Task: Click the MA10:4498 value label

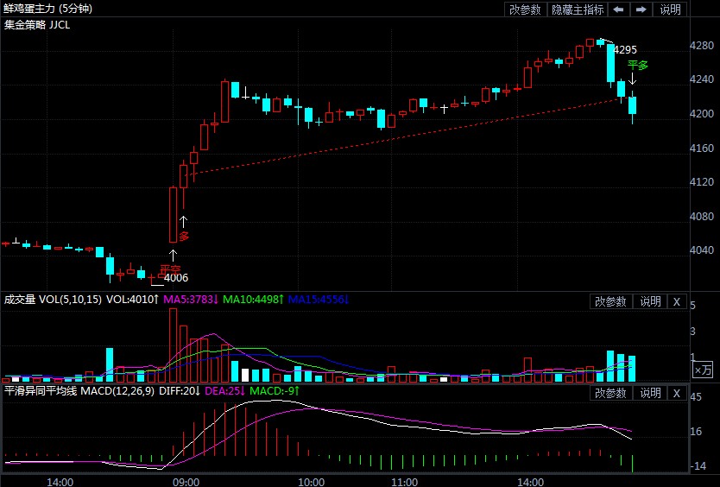Action: pos(254,300)
